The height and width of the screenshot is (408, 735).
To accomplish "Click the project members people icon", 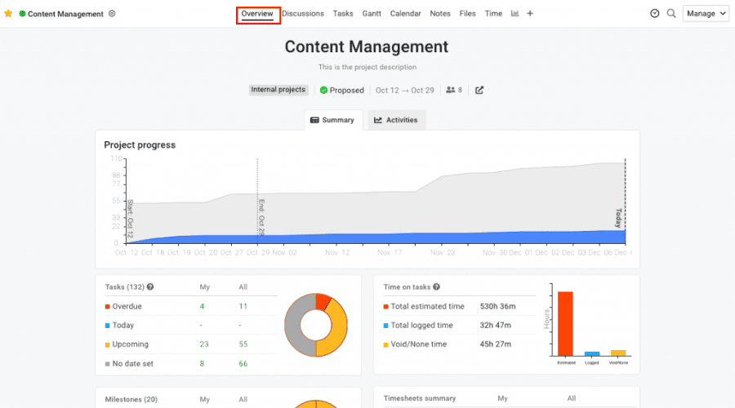I will [451, 90].
